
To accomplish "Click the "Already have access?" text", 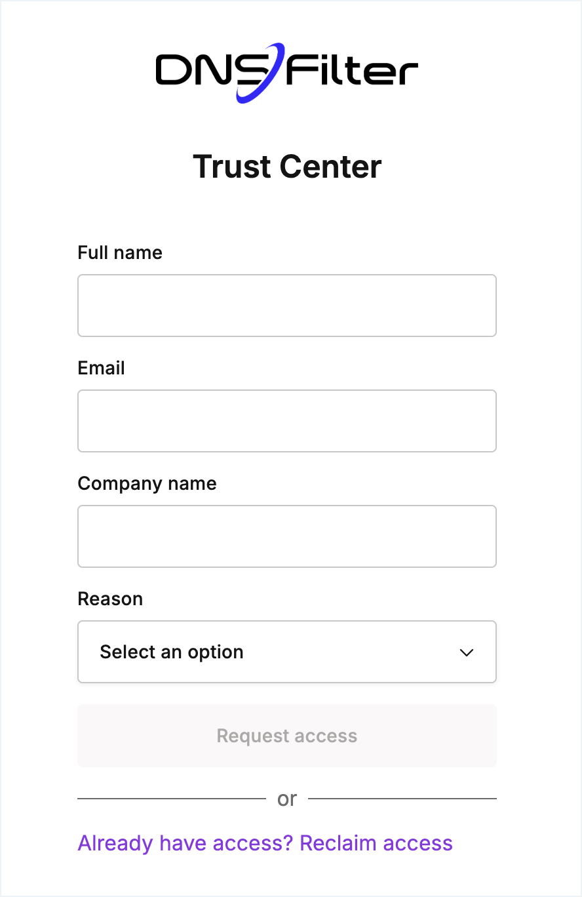I will pos(185,843).
